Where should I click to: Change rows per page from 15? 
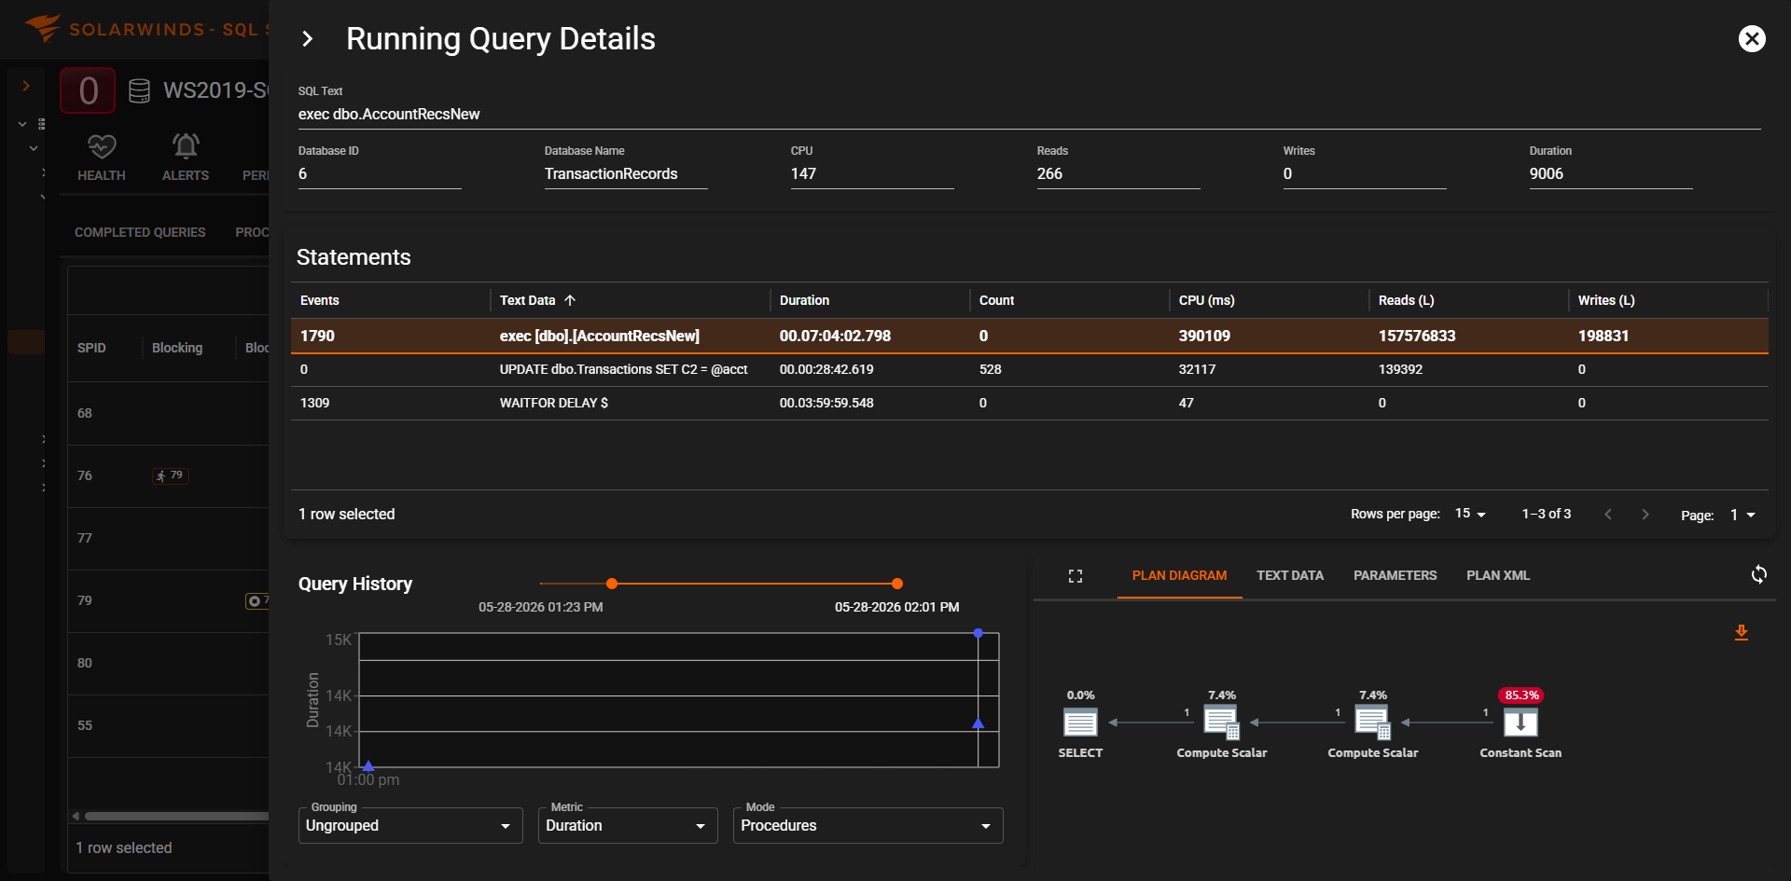pos(1470,514)
